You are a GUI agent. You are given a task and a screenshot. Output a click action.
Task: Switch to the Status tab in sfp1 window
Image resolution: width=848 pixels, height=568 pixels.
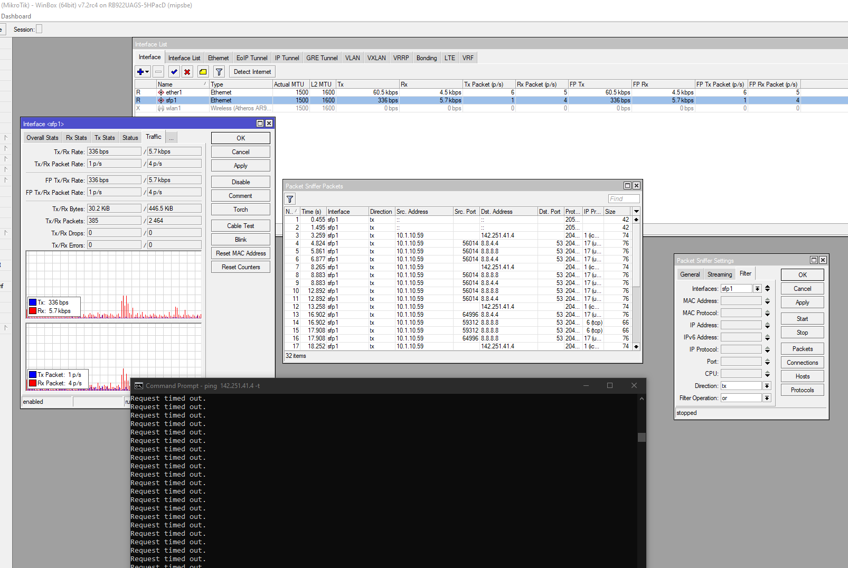[130, 138]
